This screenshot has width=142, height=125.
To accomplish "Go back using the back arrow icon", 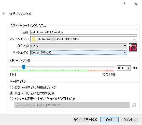I will (x=4, y=13).
